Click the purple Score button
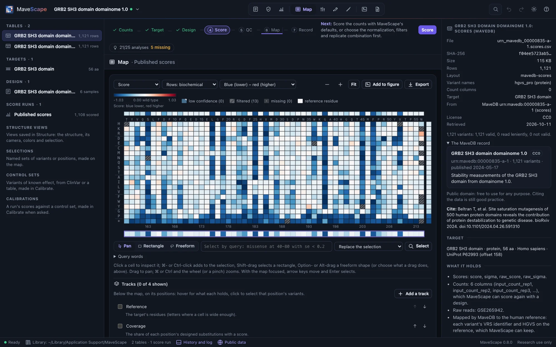The width and height of the screenshot is (556, 347). coord(427,30)
